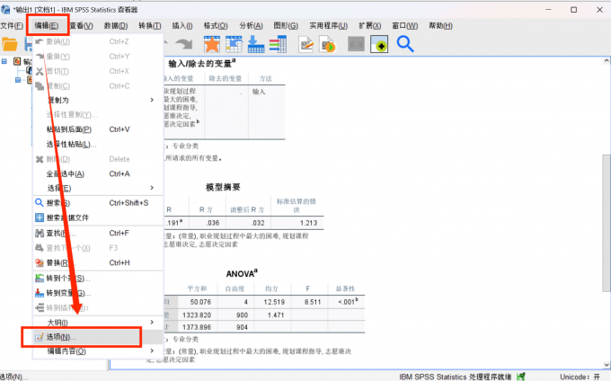611x381 pixels.
Task: Select 粘贴到后面(P) menu entry
Action: click(98, 129)
